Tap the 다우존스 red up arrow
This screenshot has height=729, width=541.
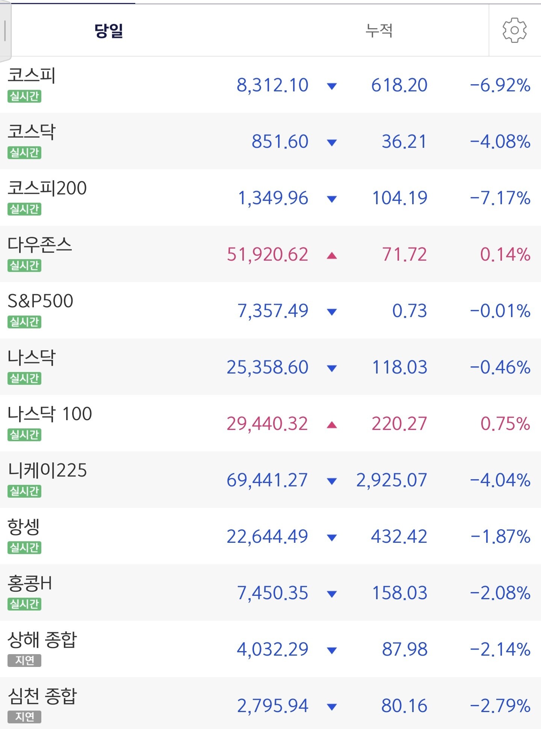332,256
